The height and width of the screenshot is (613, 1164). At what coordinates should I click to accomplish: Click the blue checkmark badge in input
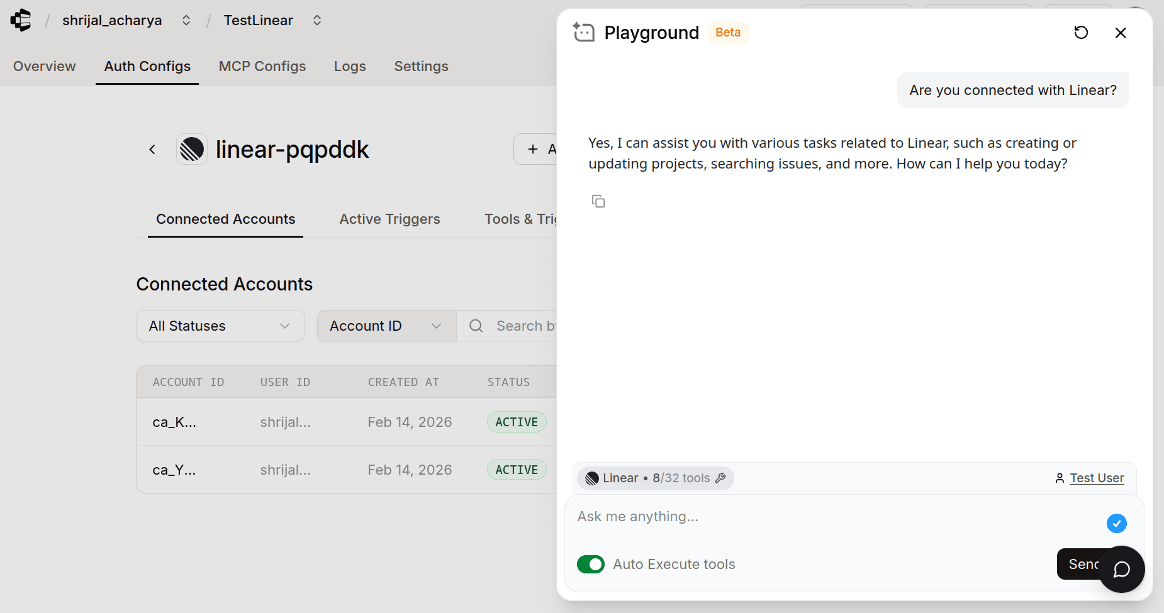click(1117, 523)
